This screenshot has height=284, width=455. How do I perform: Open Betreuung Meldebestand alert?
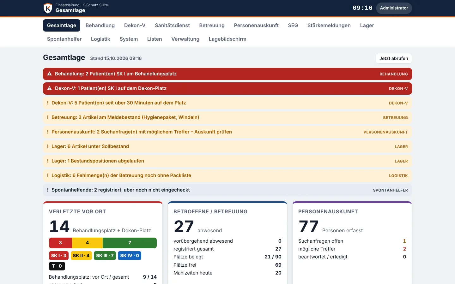227,117
